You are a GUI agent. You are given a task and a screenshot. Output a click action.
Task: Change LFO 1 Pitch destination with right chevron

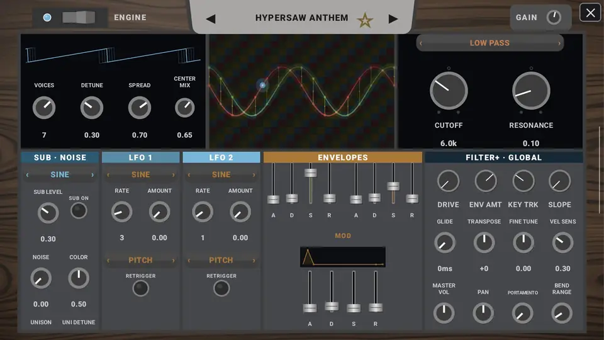[174, 261]
